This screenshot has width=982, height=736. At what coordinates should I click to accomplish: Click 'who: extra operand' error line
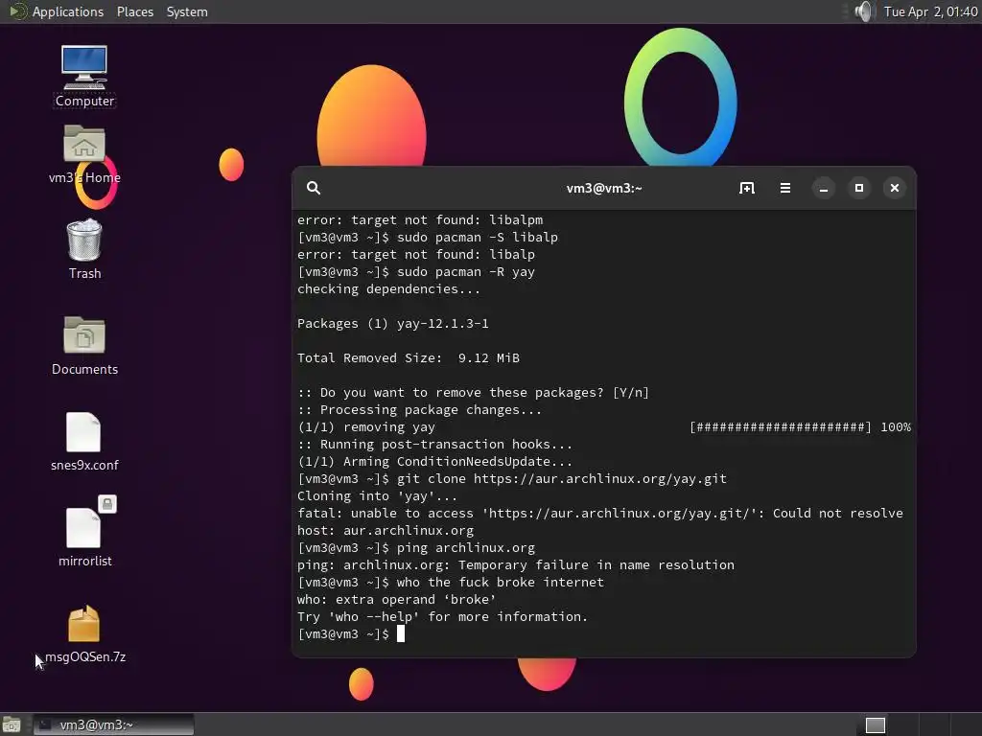[396, 600]
